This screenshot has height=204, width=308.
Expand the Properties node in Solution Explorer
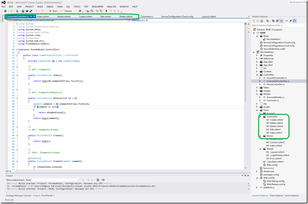coord(257,55)
